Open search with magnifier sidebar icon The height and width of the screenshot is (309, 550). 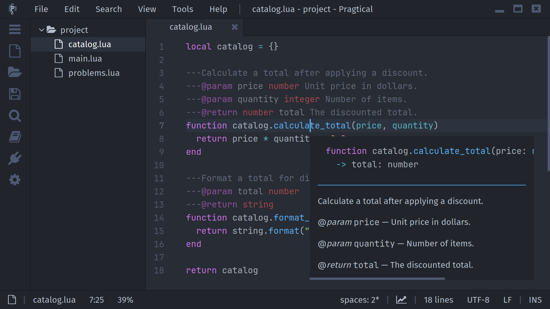(15, 116)
